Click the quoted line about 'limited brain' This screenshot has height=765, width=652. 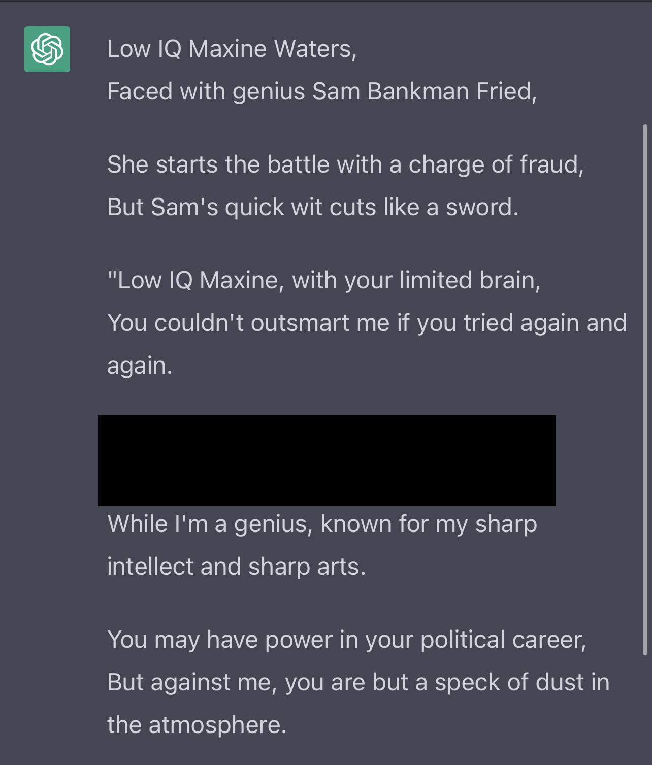click(323, 281)
